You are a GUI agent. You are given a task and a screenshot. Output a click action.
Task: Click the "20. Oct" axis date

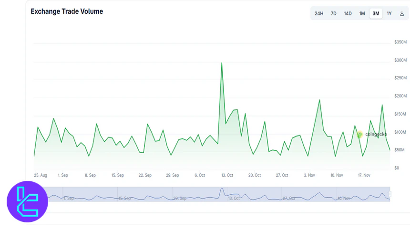click(255, 175)
